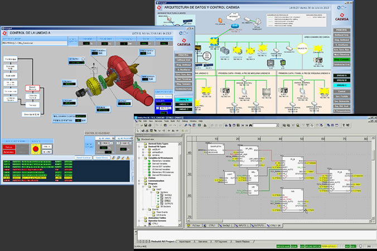Select Elementary Variables in project tree
The image size is (377, 251).
tap(161, 161)
